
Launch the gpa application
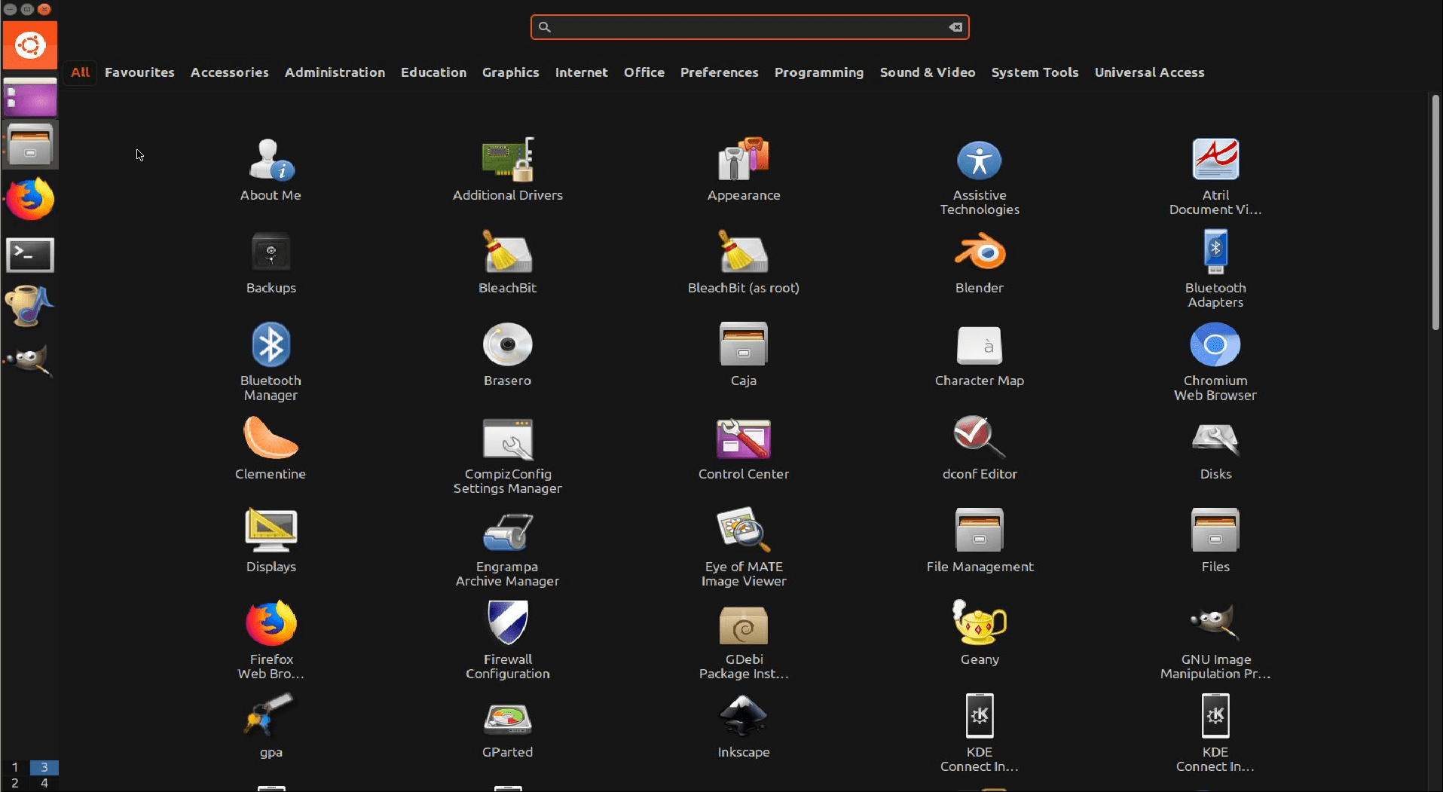point(271,726)
